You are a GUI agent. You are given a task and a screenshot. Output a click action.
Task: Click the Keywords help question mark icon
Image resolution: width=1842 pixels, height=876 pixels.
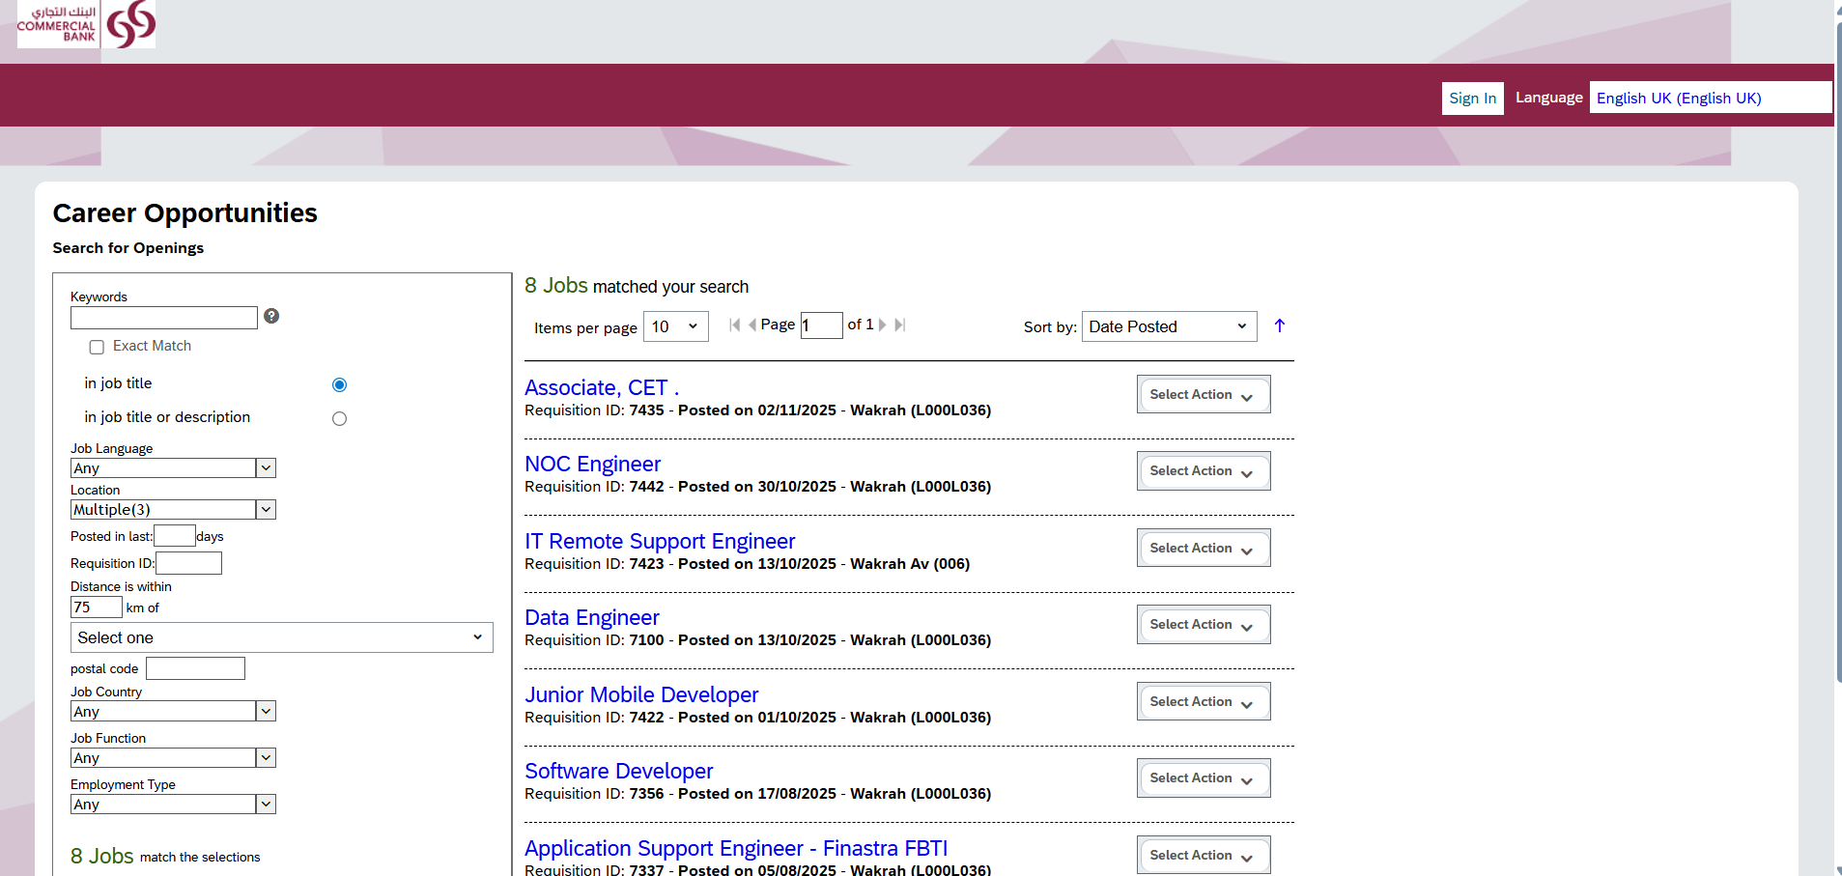(271, 316)
